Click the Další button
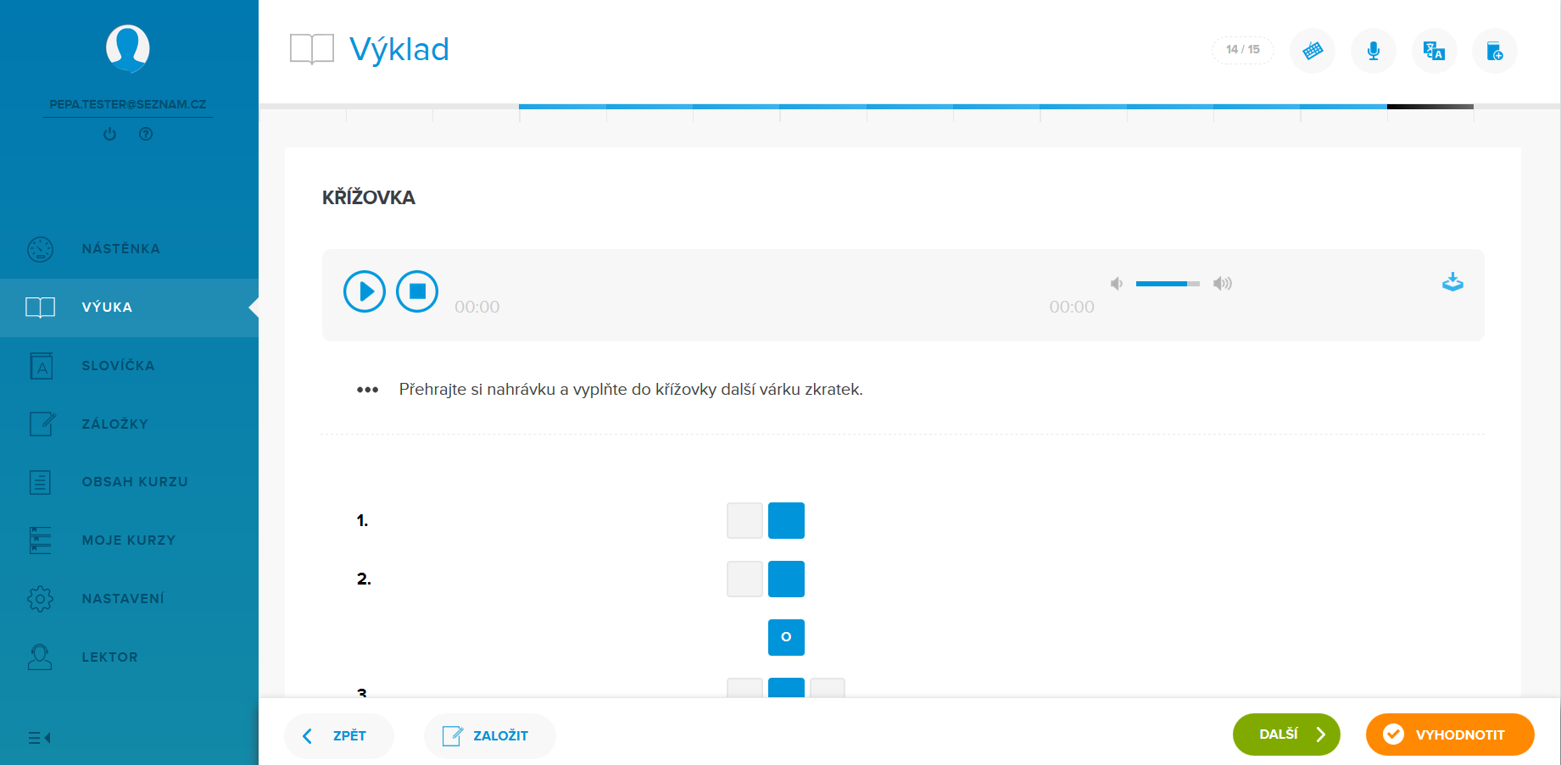This screenshot has height=765, width=1561. 1285,735
